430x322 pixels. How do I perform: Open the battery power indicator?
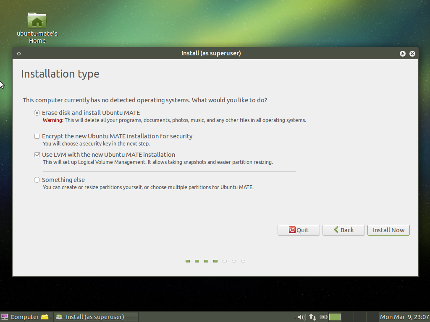(324, 317)
